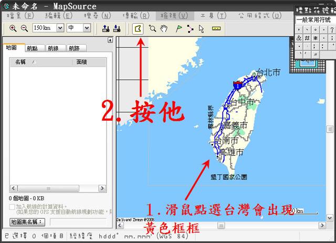Pick the question mark symbol in palette
This screenshot has width=336, height=243.
[332, 29]
